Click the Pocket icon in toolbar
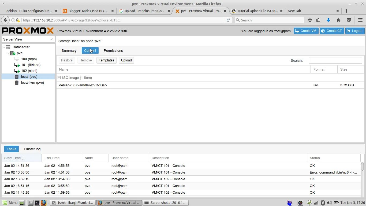The width and height of the screenshot is (366, 206). 349,20
